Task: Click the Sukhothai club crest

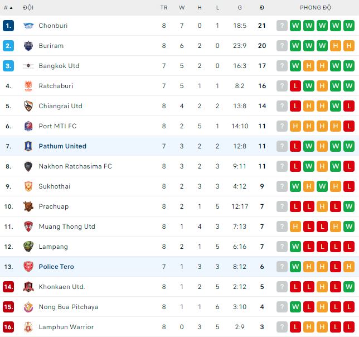Action: point(28,186)
